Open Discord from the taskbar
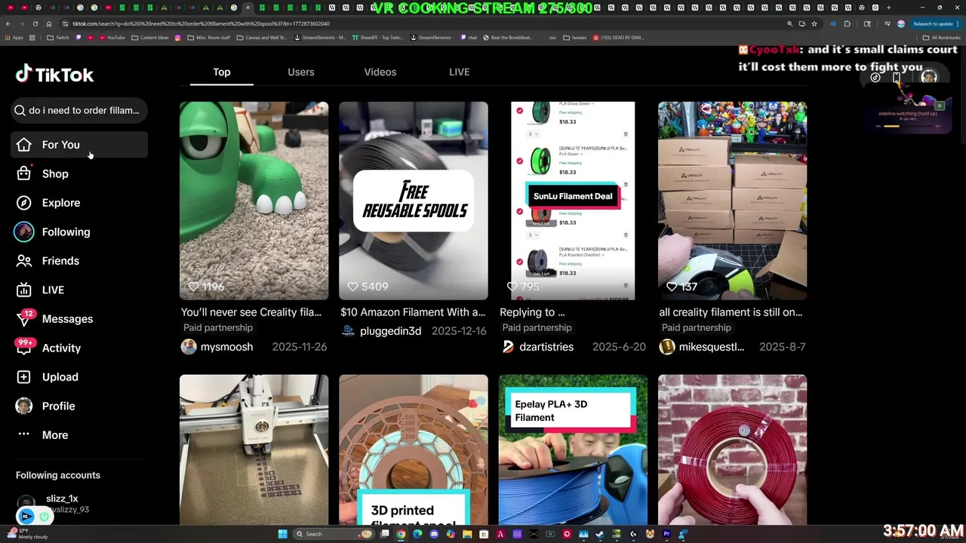The image size is (966, 543). 434,534
